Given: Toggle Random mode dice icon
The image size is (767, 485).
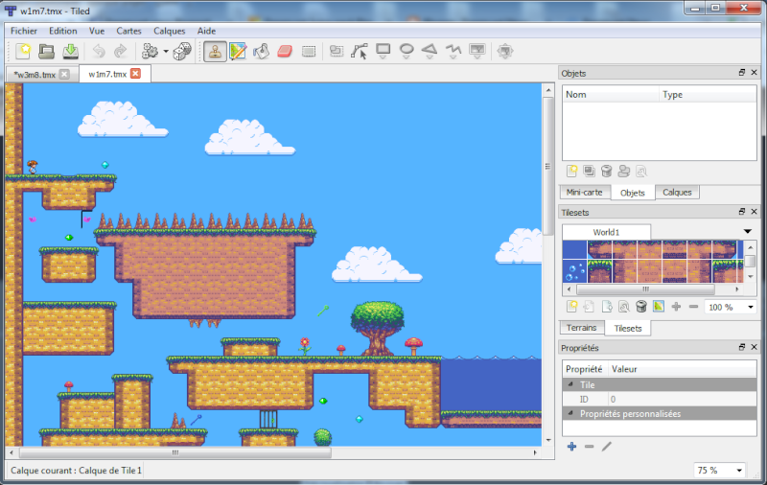Looking at the screenshot, I should (x=182, y=51).
